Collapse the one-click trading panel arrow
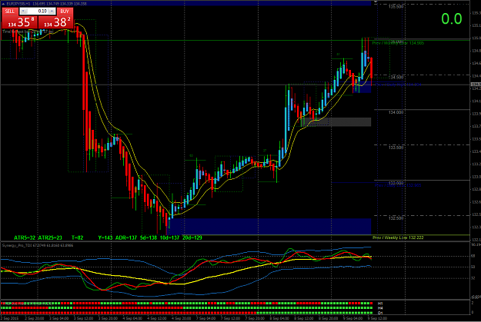The height and width of the screenshot is (322, 481). (3, 4)
